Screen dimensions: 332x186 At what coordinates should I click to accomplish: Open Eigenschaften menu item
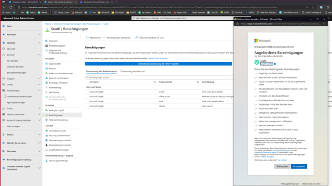pos(55,64)
